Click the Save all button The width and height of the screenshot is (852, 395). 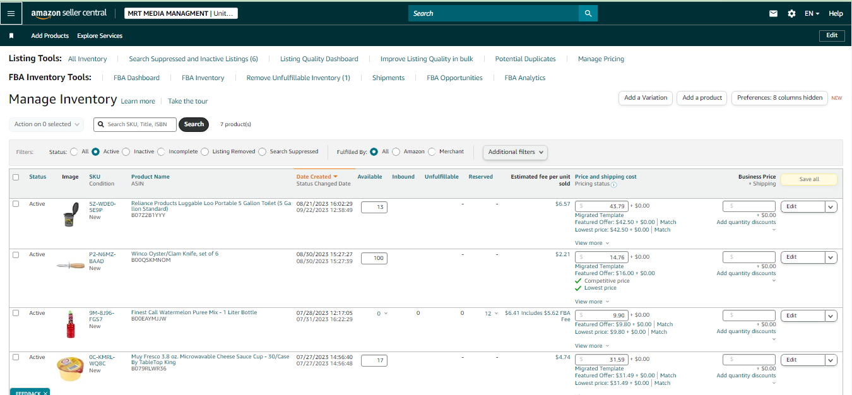(809, 179)
